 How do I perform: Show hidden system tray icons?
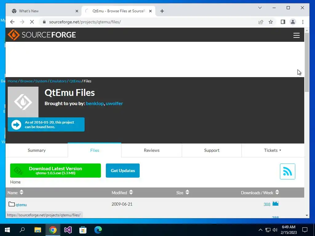coord(260,230)
